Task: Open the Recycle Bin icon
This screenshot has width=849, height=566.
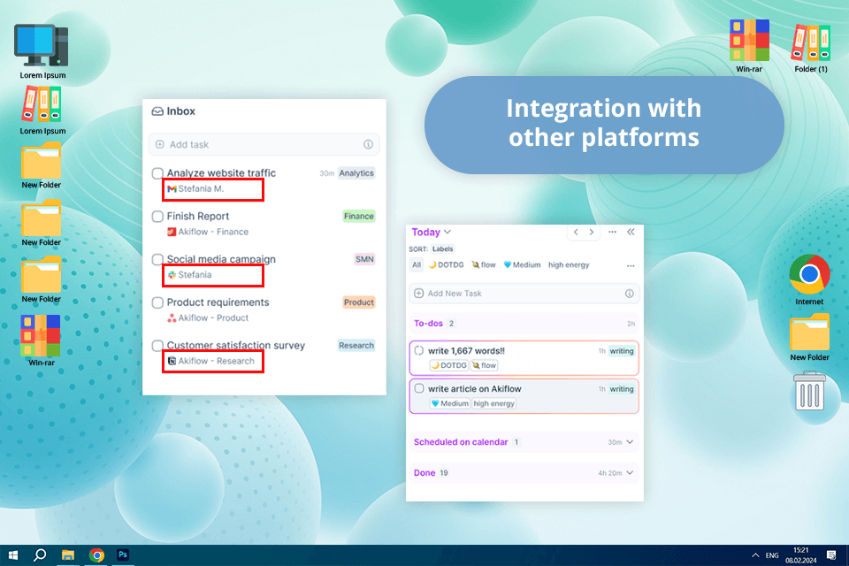Action: [x=809, y=391]
